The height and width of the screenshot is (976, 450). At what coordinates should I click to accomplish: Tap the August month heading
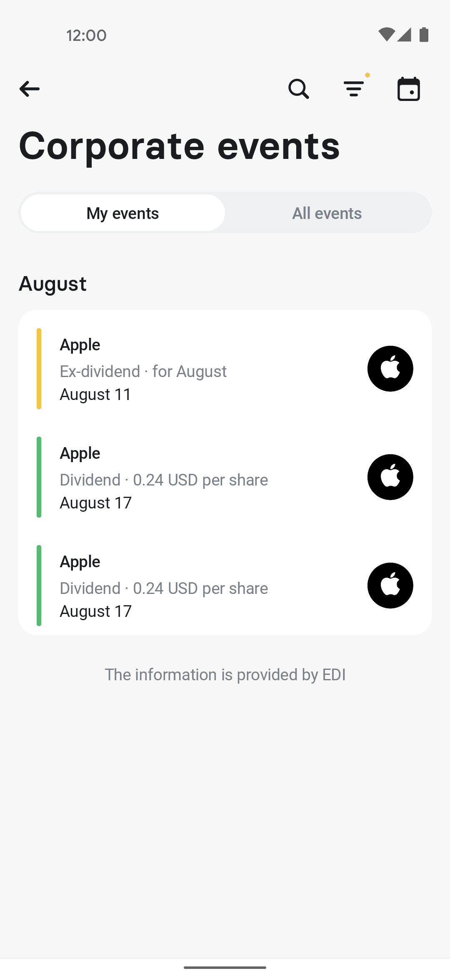click(53, 284)
